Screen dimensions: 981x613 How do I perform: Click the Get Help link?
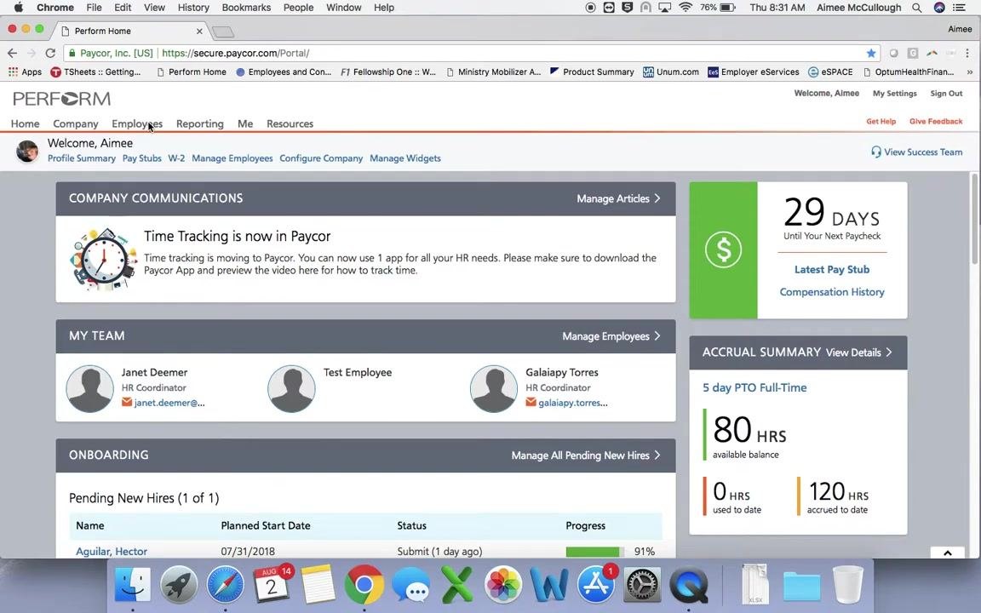pyautogui.click(x=881, y=122)
